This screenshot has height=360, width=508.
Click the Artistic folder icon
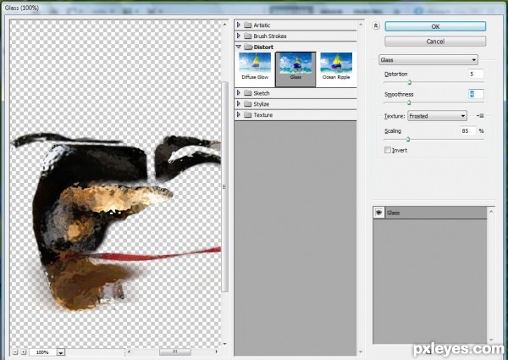coord(248,25)
